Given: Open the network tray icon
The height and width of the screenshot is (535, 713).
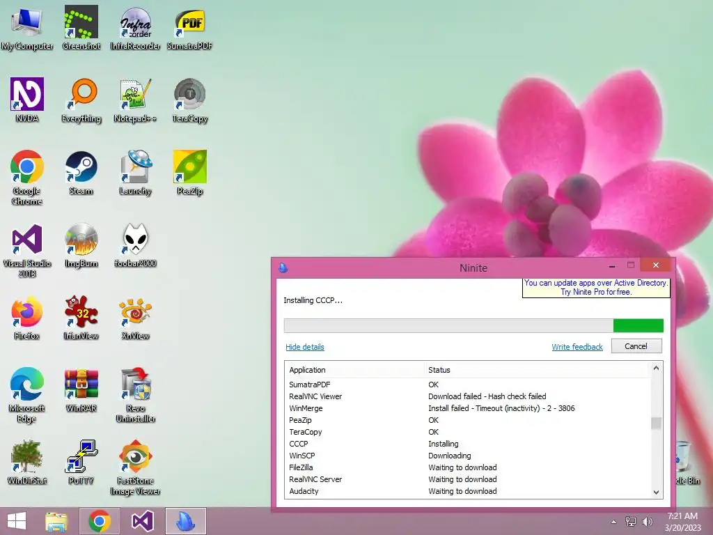Looking at the screenshot, I should click(630, 522).
